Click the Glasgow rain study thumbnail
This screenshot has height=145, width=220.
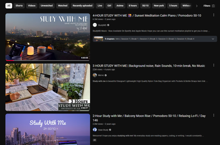[48, 87]
